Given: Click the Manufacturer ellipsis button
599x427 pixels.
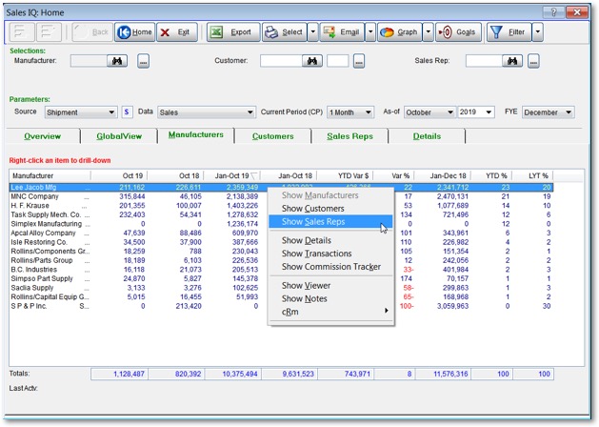Looking at the screenshot, I should coord(143,61).
